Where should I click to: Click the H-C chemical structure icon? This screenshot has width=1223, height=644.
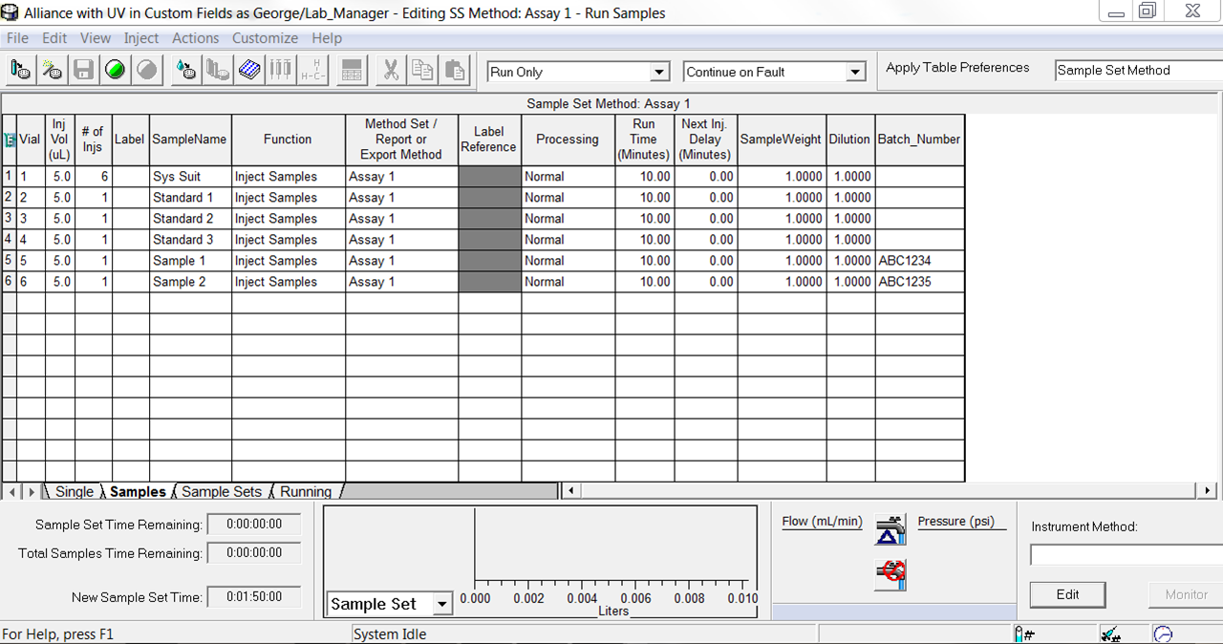click(x=312, y=70)
